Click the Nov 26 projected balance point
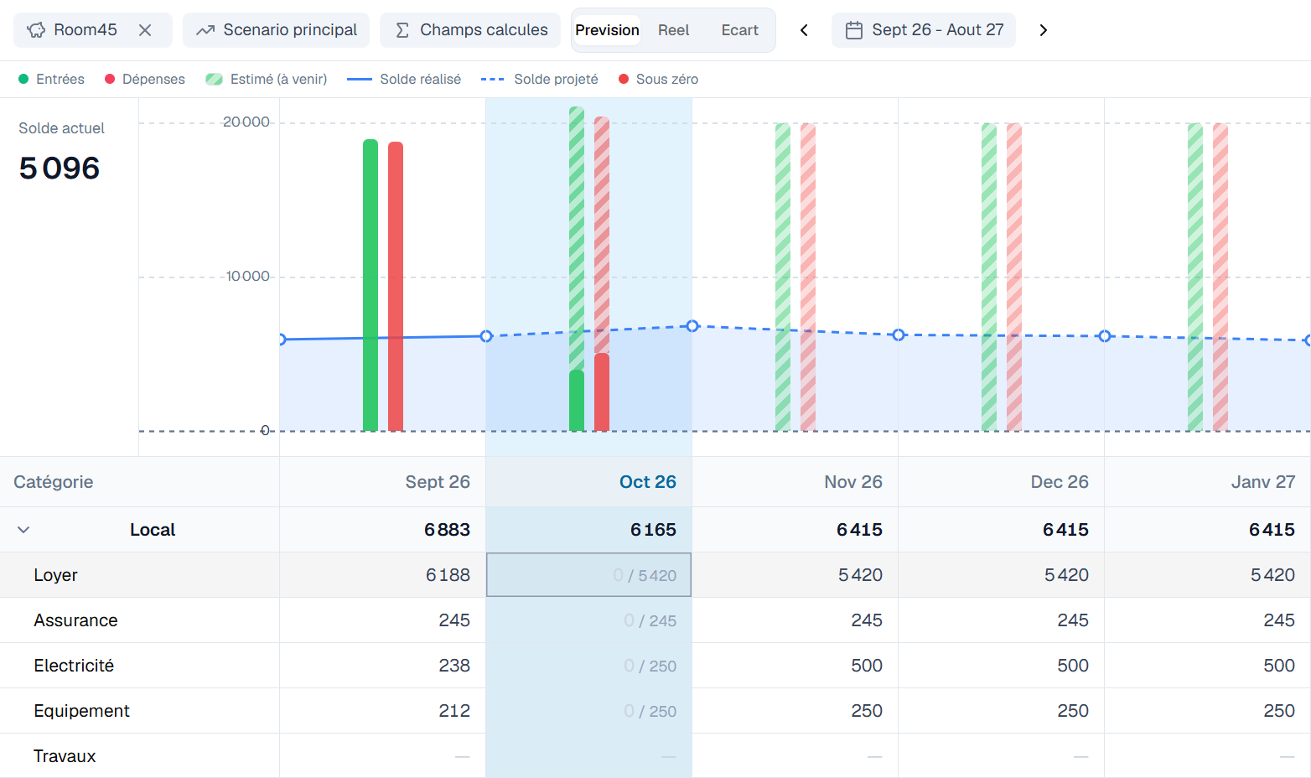This screenshot has width=1311, height=778. point(692,326)
